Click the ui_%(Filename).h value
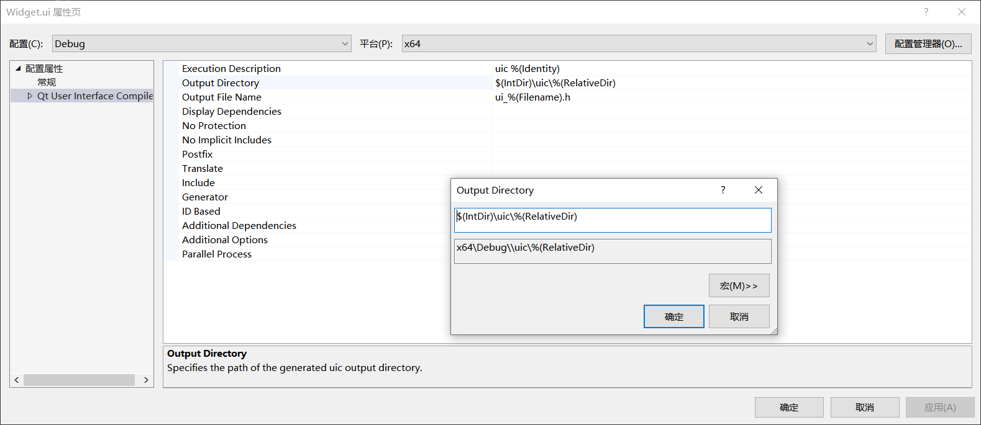981x425 pixels. (532, 97)
